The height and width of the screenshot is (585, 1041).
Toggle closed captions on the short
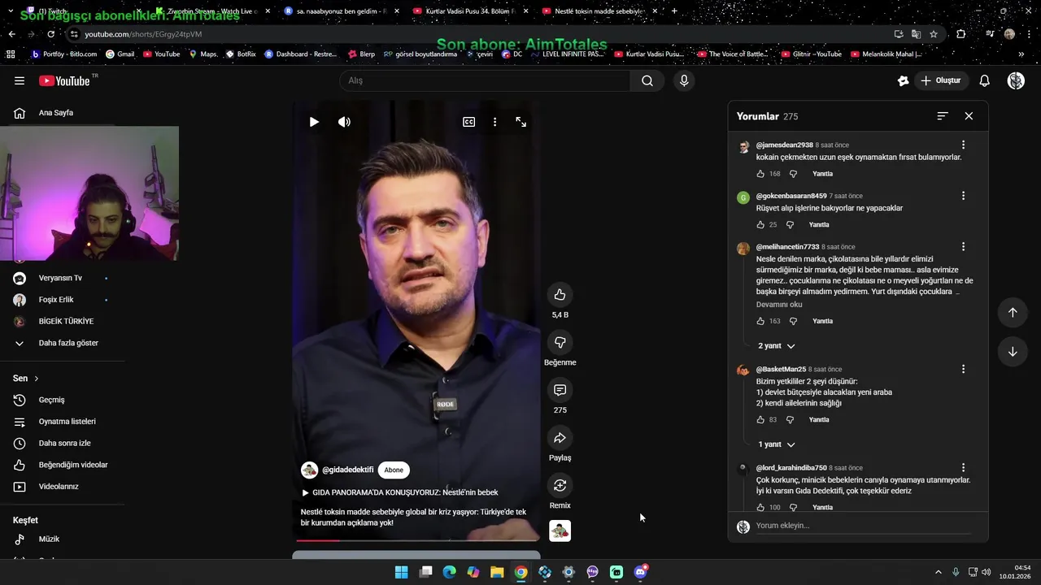click(469, 122)
